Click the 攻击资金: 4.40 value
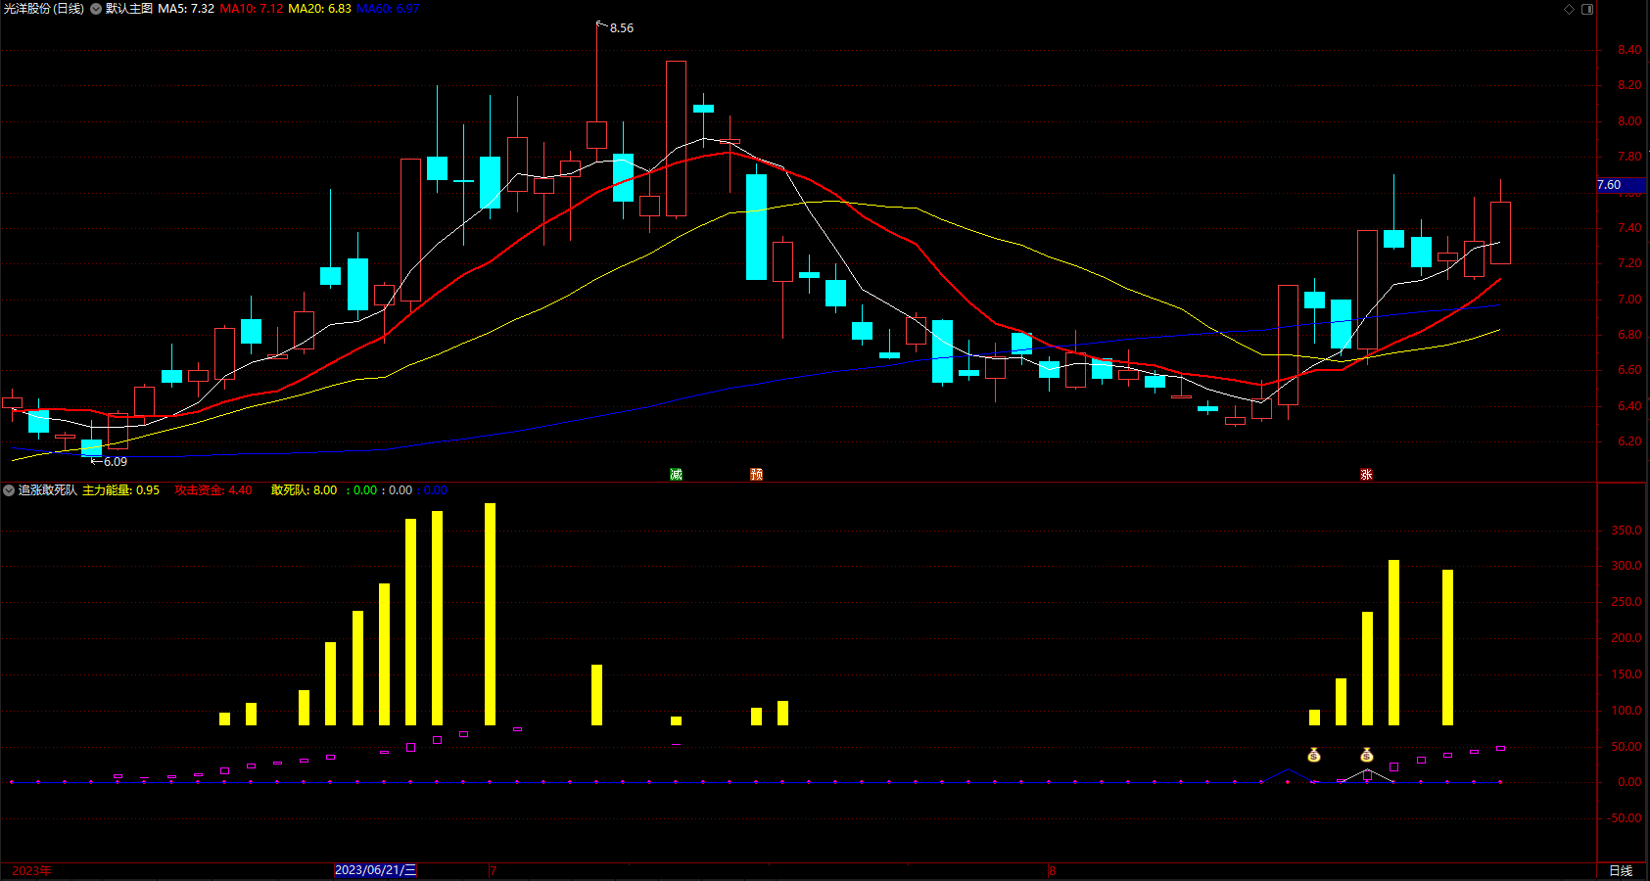The width and height of the screenshot is (1650, 881). tap(213, 490)
